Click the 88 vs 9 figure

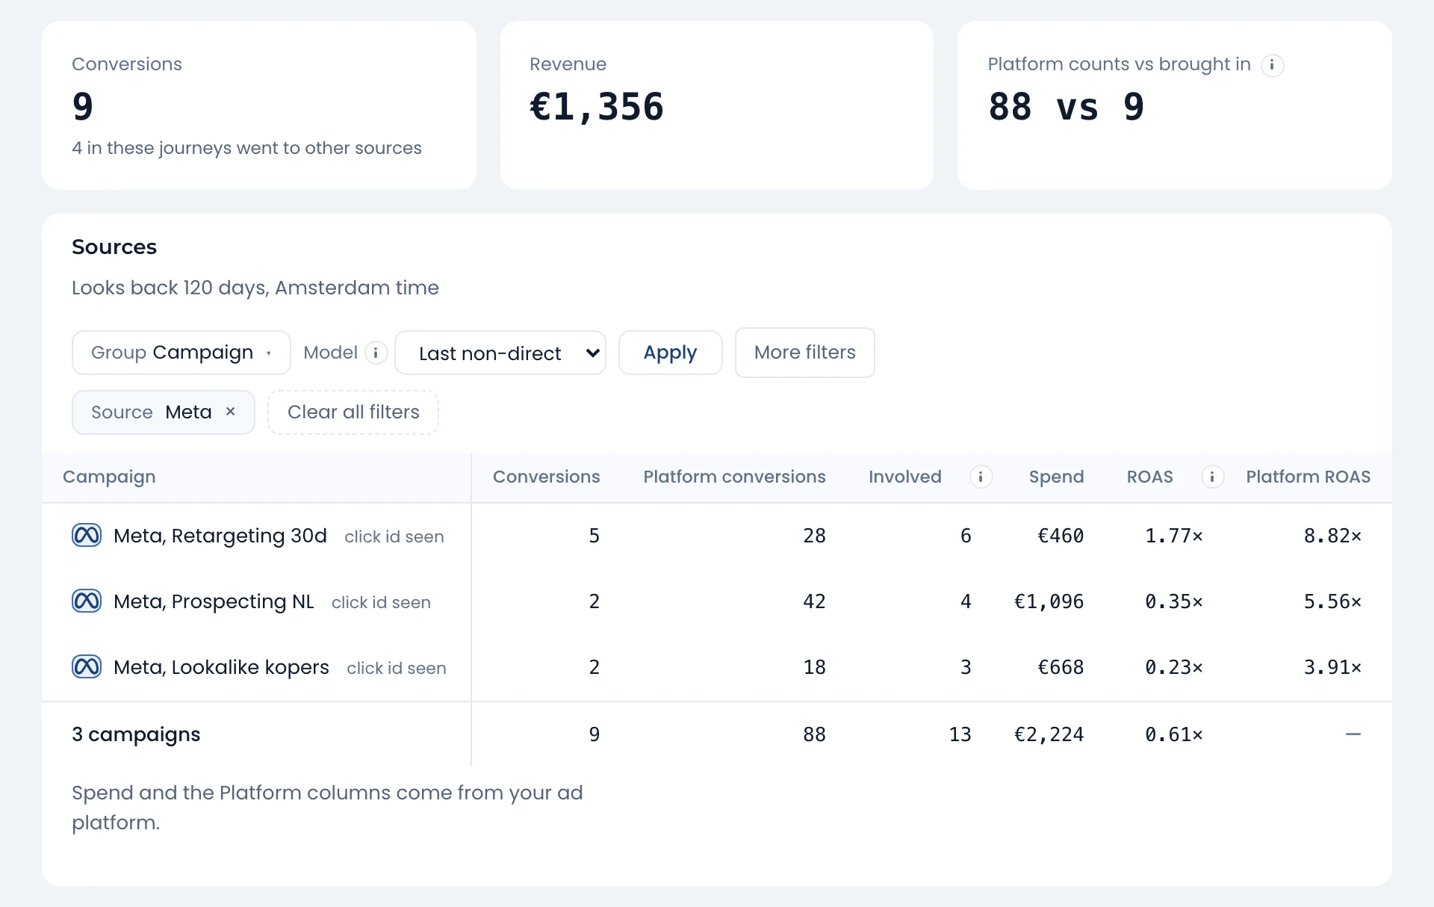click(1066, 107)
